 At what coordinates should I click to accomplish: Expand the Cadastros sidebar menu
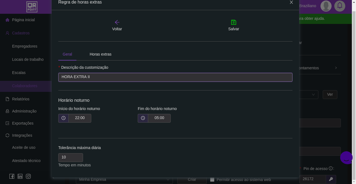click(21, 33)
